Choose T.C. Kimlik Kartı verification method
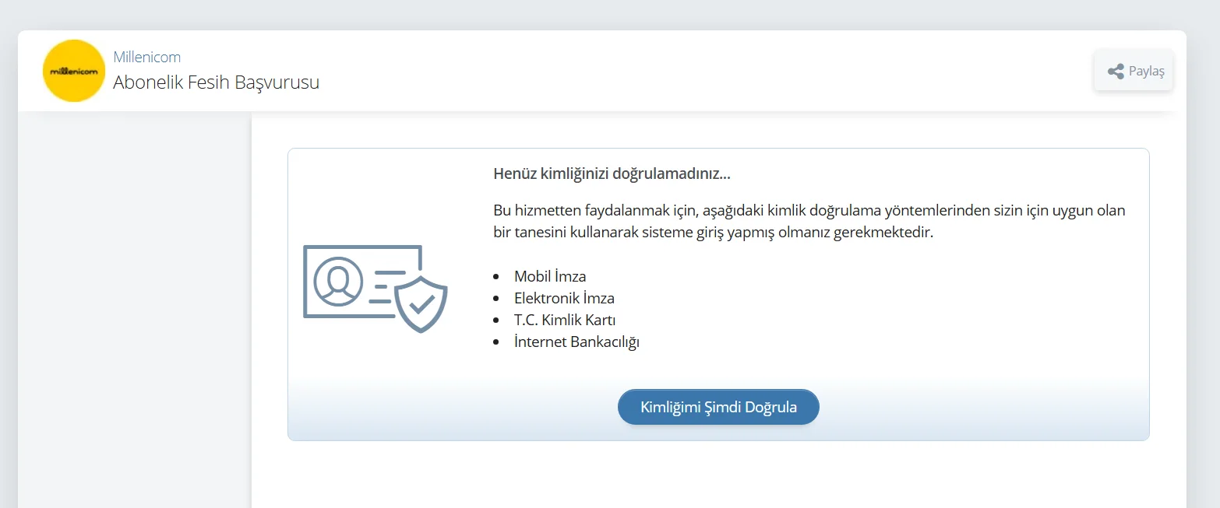The image size is (1220, 508). [564, 319]
